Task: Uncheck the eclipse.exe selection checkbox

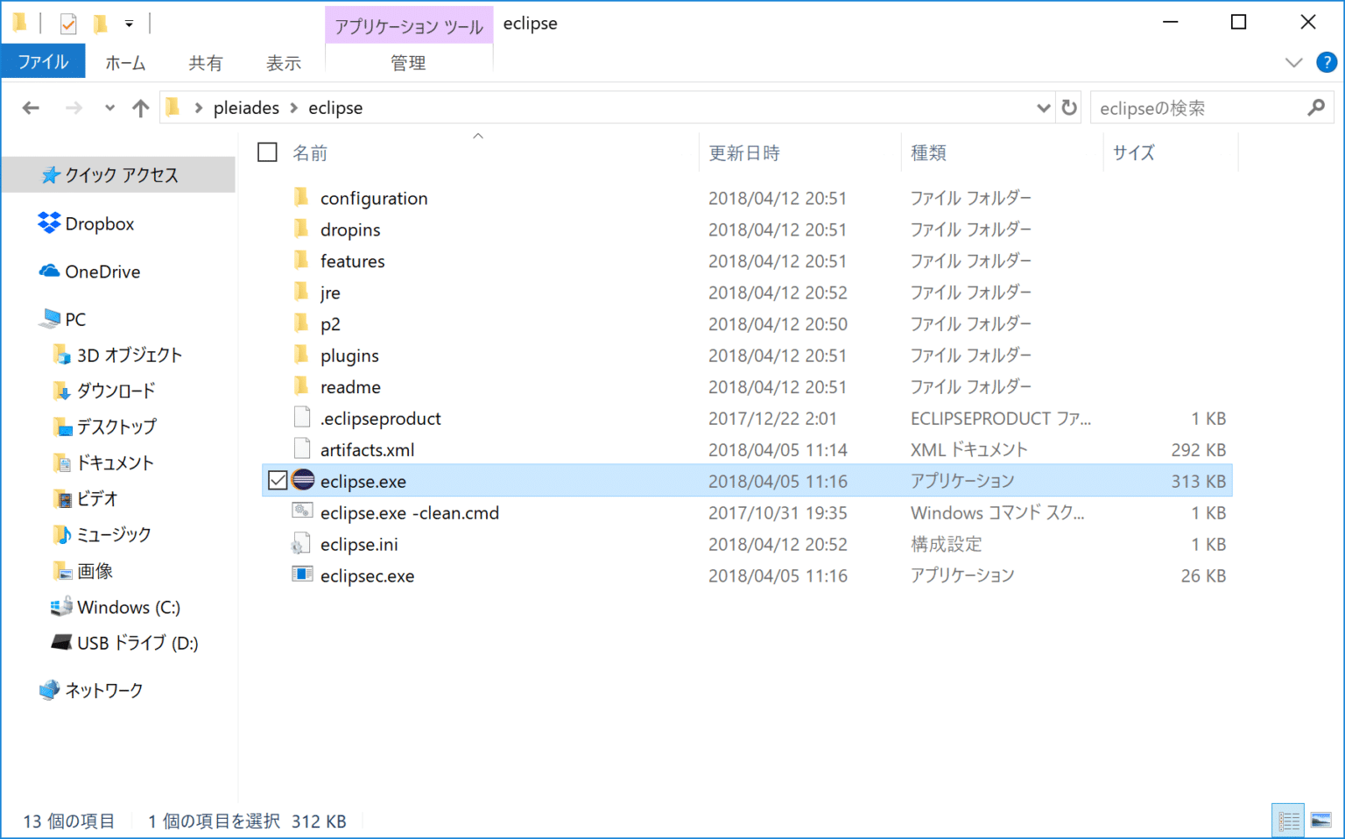Action: tap(278, 480)
